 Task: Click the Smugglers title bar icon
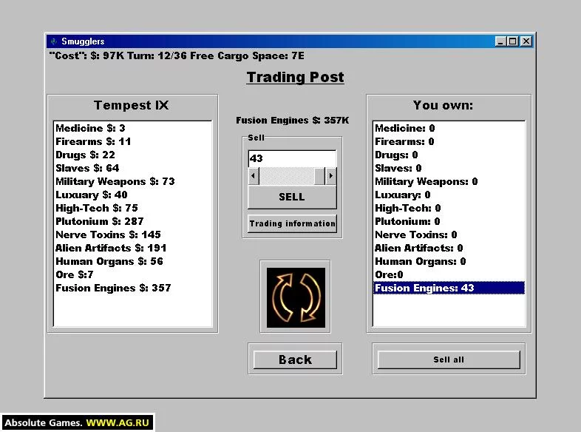(53, 41)
